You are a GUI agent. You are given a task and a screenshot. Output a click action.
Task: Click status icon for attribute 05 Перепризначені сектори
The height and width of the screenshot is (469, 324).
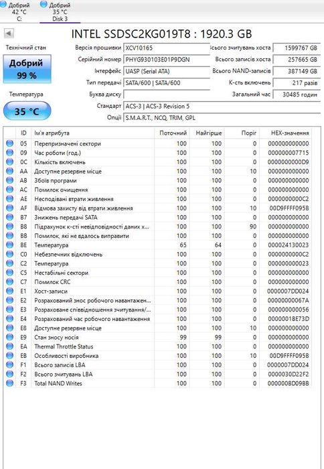10,143
